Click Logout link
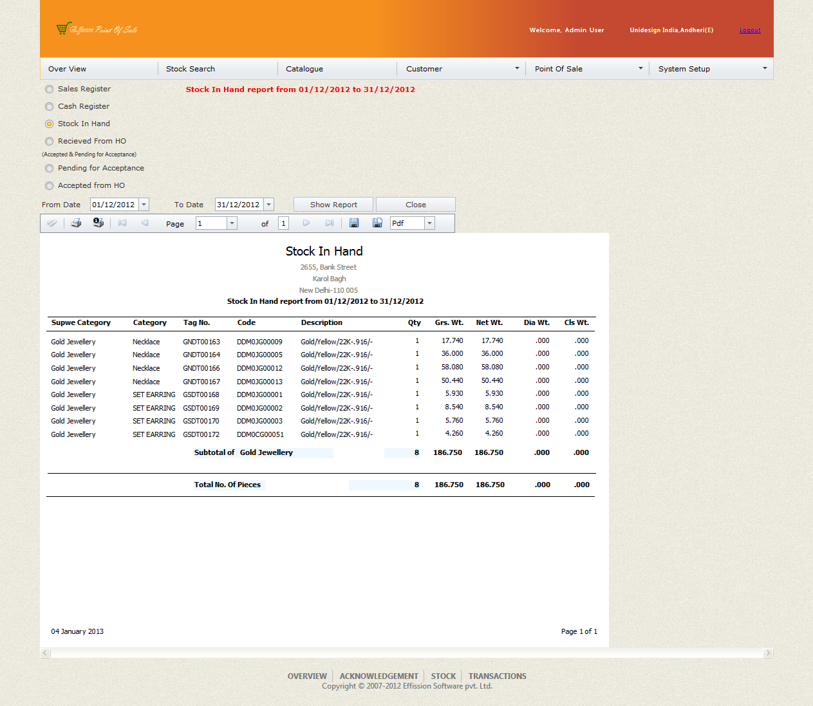This screenshot has width=813, height=706. (x=750, y=30)
